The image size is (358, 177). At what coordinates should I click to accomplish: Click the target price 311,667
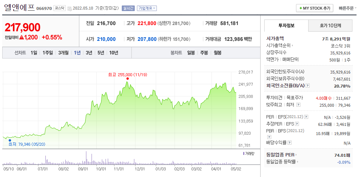tap(343, 98)
